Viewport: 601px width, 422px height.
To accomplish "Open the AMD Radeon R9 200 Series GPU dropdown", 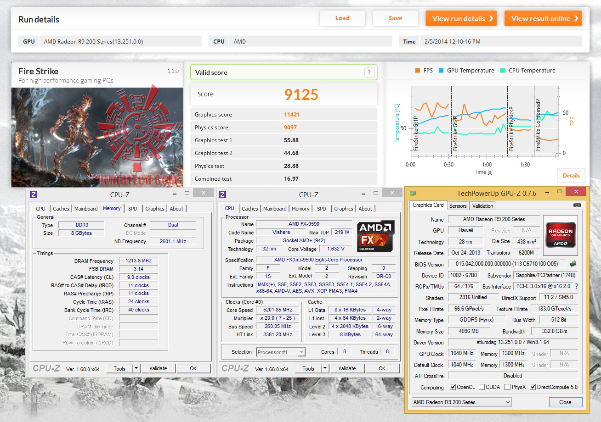I will point(461,402).
